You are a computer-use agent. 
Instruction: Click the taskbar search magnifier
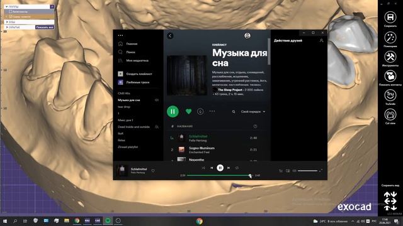[x=15, y=221]
